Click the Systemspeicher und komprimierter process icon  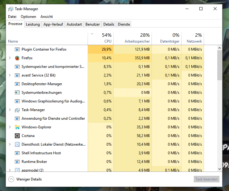point(17,67)
